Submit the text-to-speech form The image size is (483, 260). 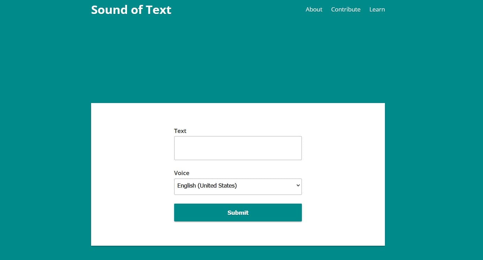tap(238, 212)
